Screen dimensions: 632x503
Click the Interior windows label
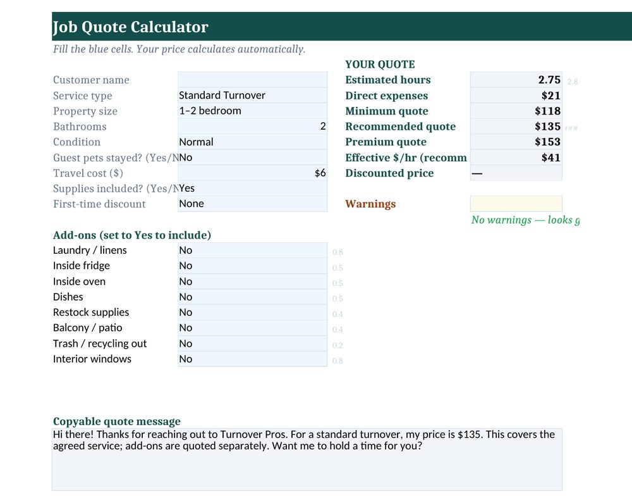92,359
